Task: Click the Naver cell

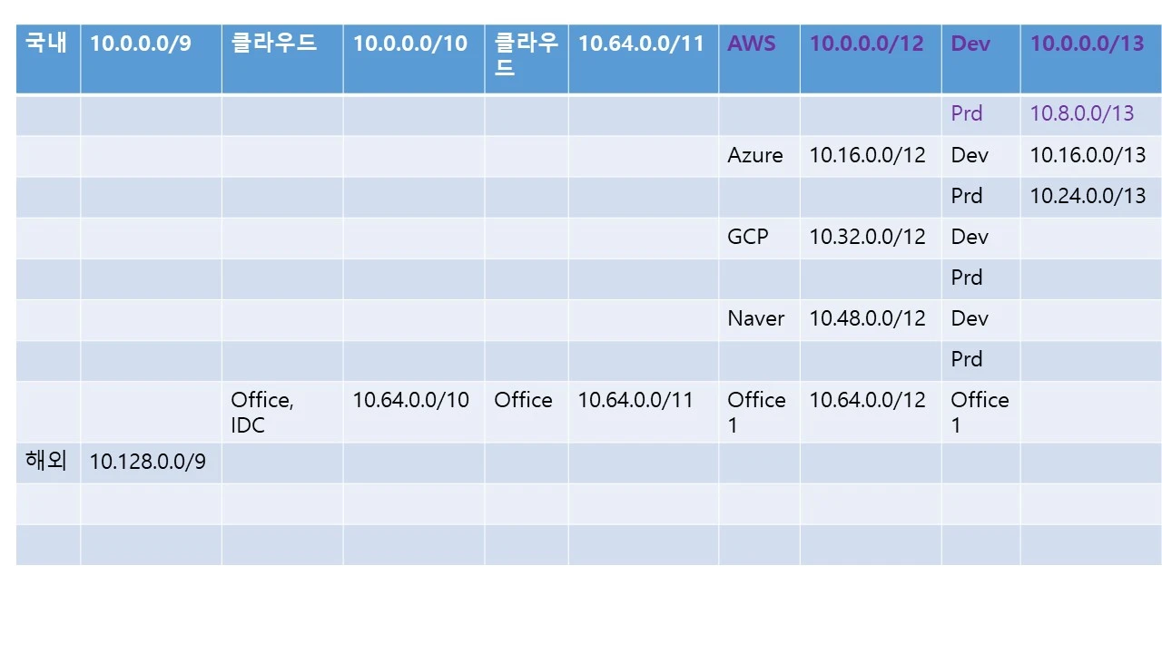Action: click(759, 318)
